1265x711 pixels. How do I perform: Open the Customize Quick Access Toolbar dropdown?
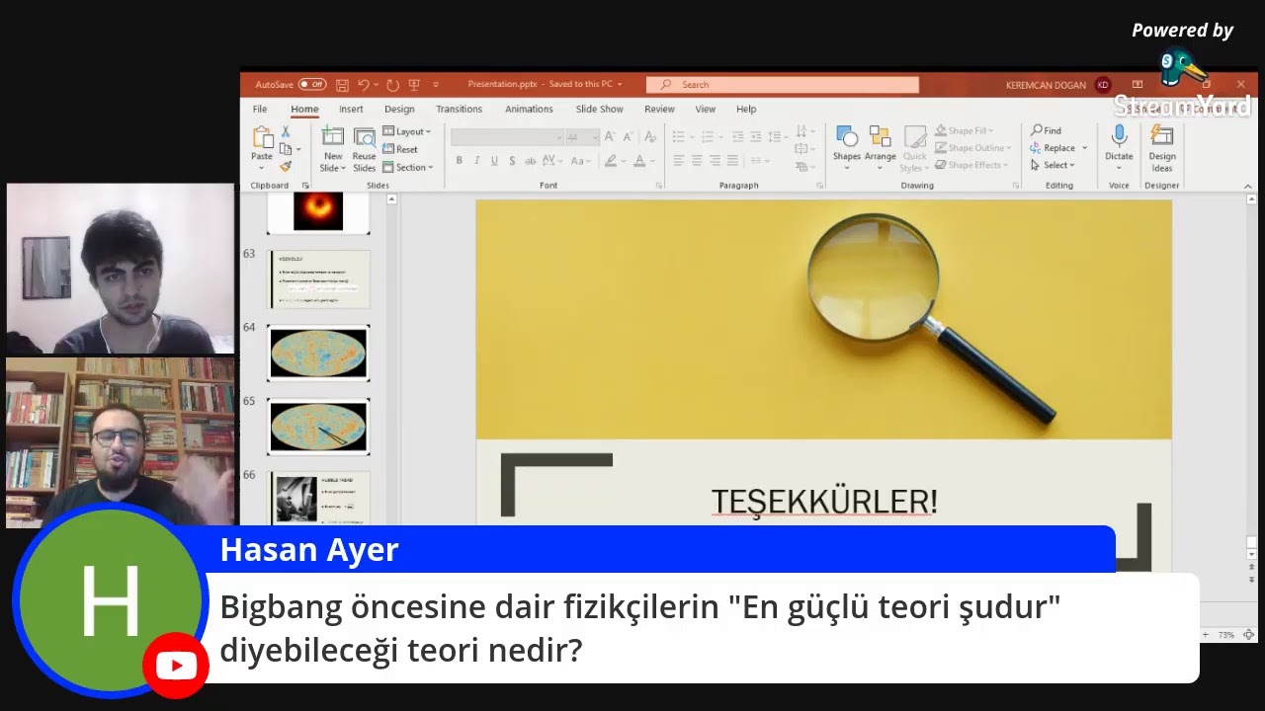436,85
